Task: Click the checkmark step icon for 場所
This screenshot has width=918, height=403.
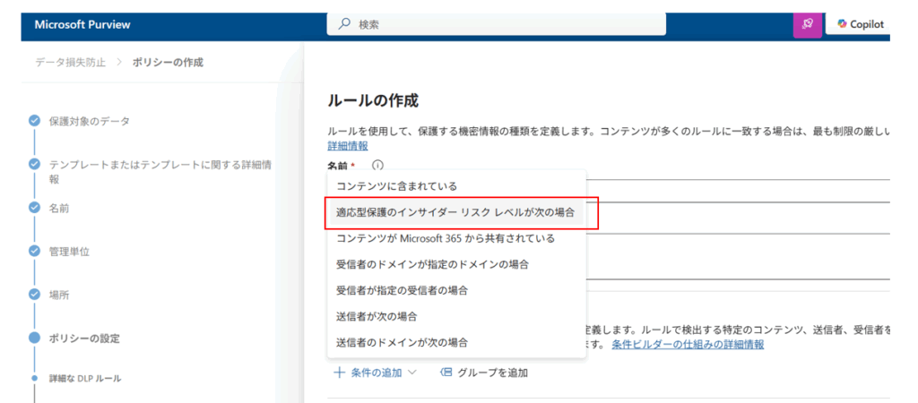Action: tap(34, 294)
